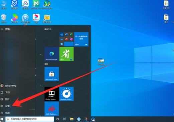Launch the Dolby Atmos tile
174x122 pixels.
52,94
